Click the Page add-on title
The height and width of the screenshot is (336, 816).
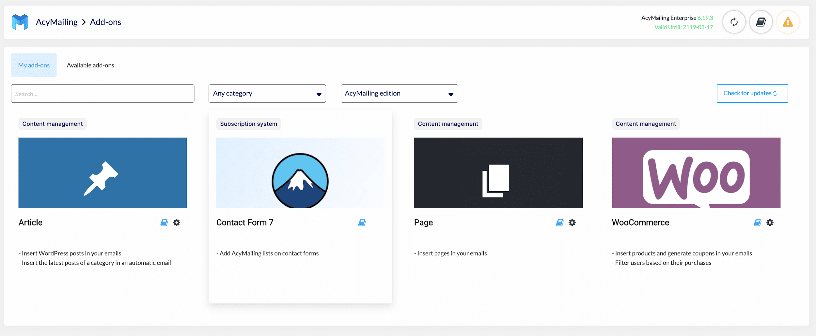click(423, 223)
